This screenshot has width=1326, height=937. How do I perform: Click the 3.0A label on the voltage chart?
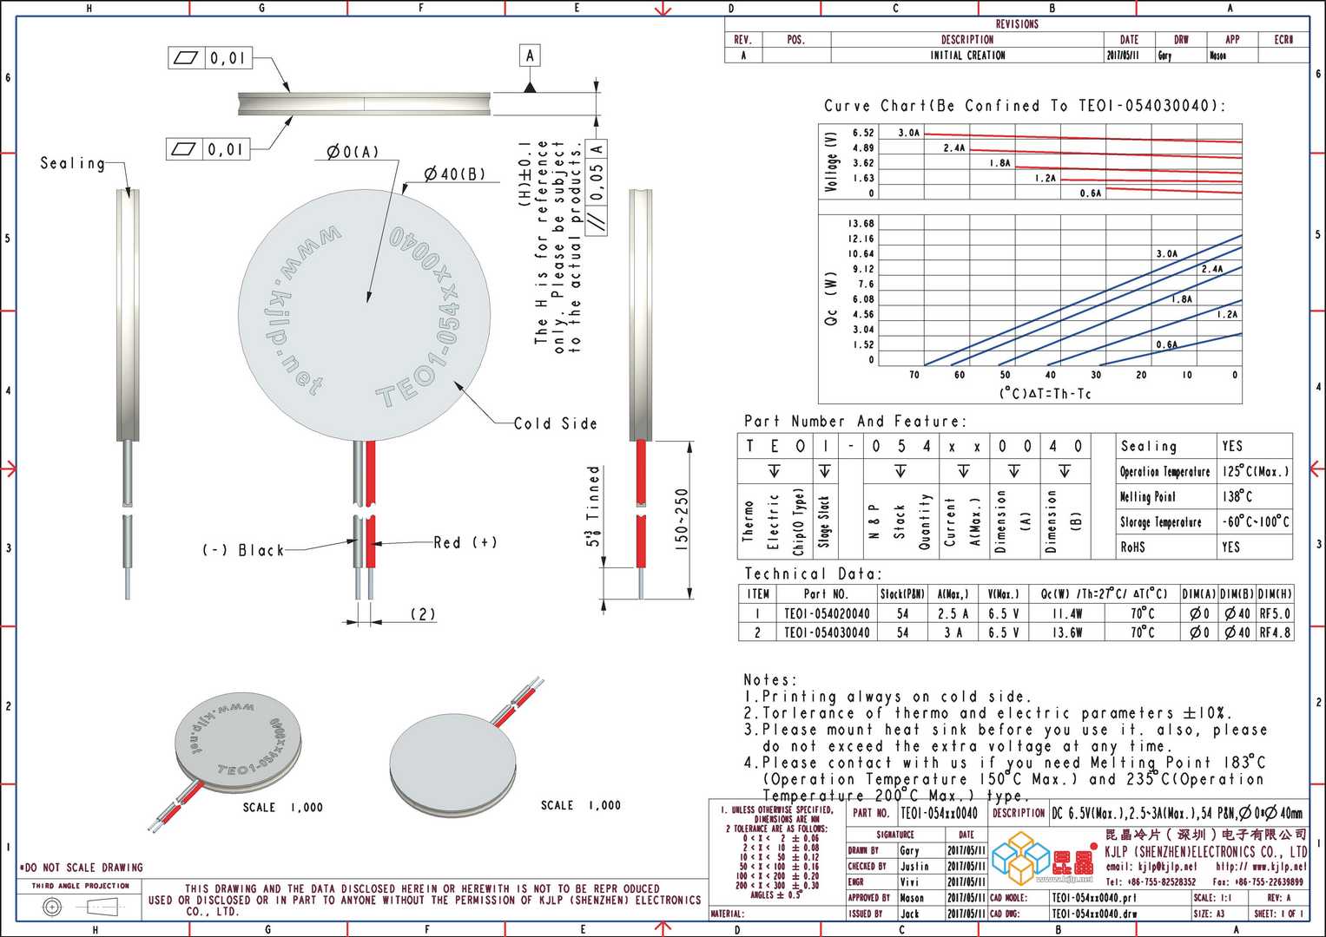909,133
